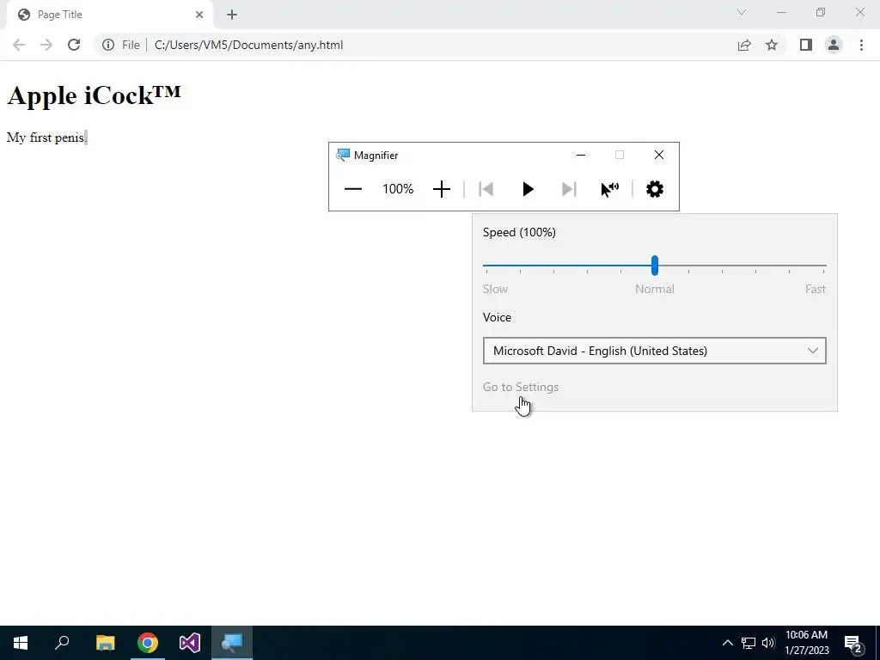The height and width of the screenshot is (660, 880).
Task: Play Magnifier reading aloud
Action: (528, 189)
